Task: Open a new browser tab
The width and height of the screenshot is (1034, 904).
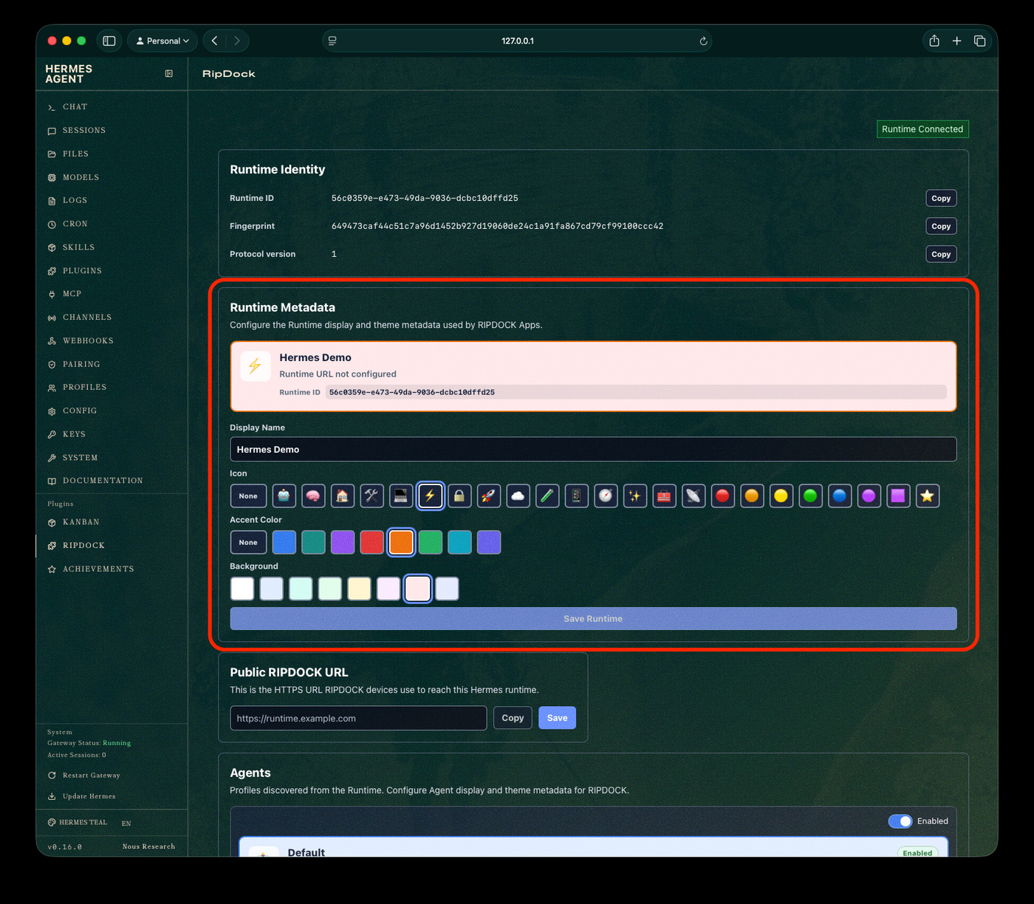Action: click(x=956, y=41)
